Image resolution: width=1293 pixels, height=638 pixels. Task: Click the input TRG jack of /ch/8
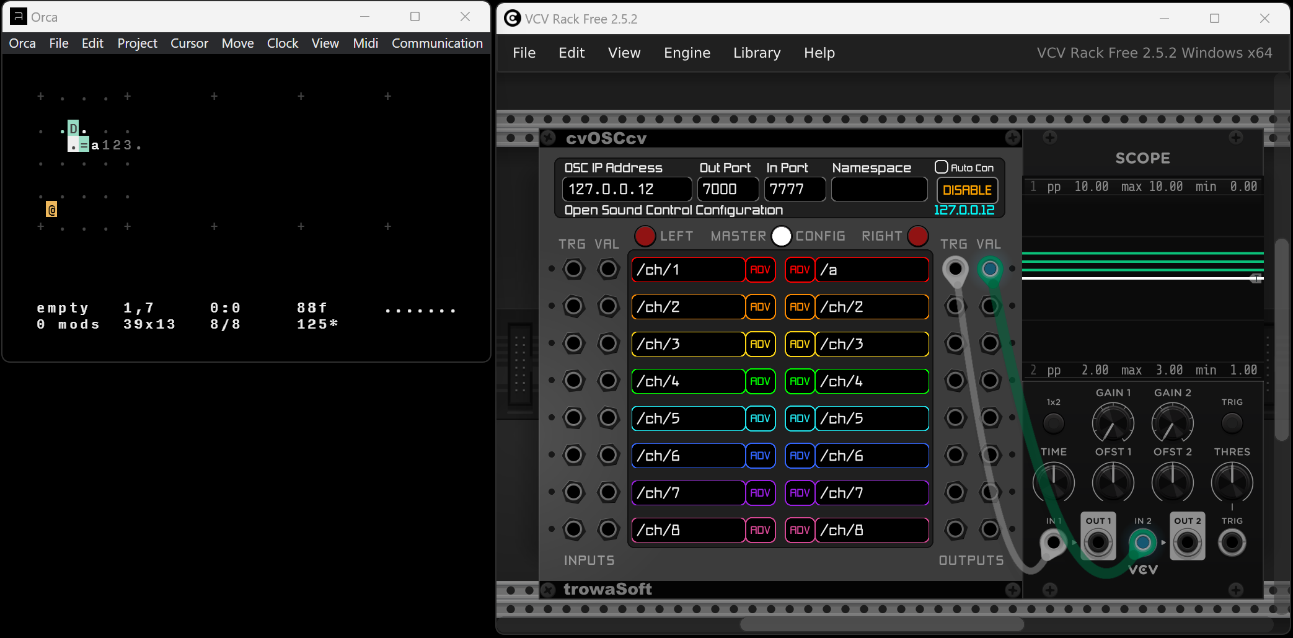[x=573, y=529]
